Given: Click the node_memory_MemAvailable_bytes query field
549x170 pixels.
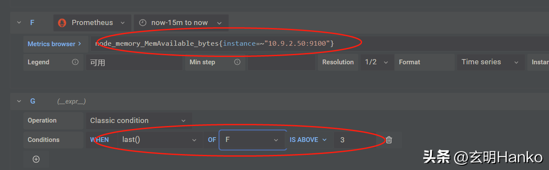Looking at the screenshot, I should point(319,44).
